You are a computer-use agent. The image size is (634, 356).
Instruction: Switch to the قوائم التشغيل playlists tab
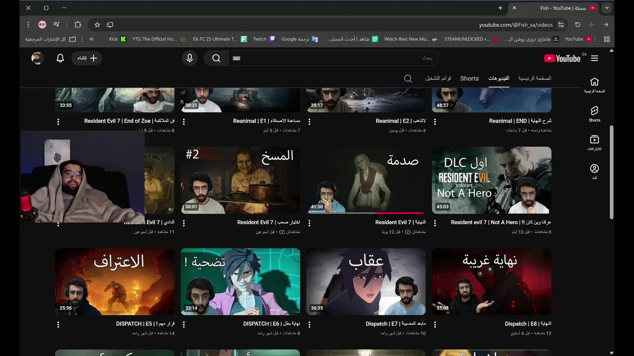438,78
